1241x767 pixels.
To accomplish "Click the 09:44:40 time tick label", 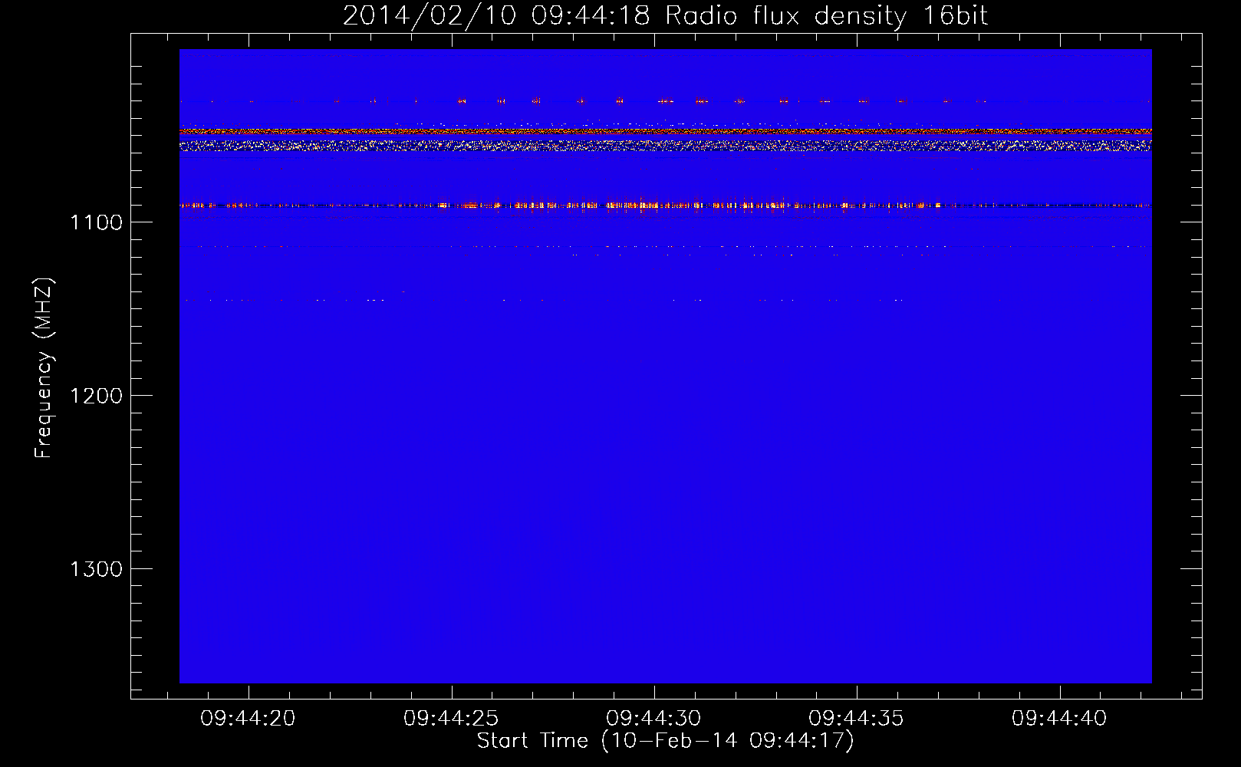I will point(1059,719).
